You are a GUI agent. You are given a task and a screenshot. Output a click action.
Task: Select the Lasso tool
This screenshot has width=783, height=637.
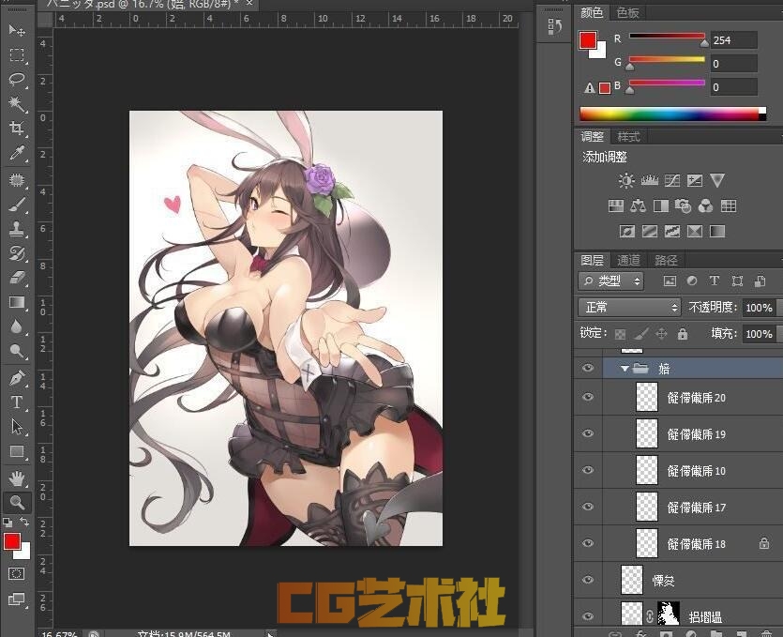(x=17, y=80)
